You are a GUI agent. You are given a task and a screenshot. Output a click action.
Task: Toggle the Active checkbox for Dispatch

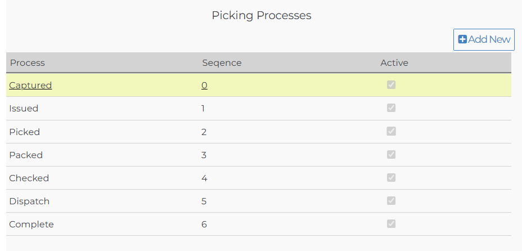(391, 200)
